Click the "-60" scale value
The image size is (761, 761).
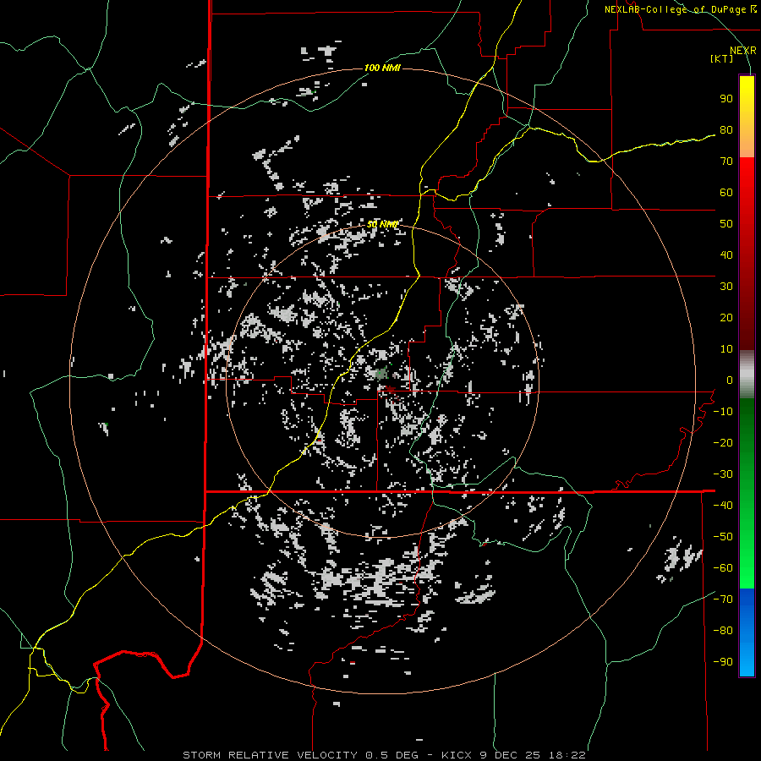(x=723, y=568)
